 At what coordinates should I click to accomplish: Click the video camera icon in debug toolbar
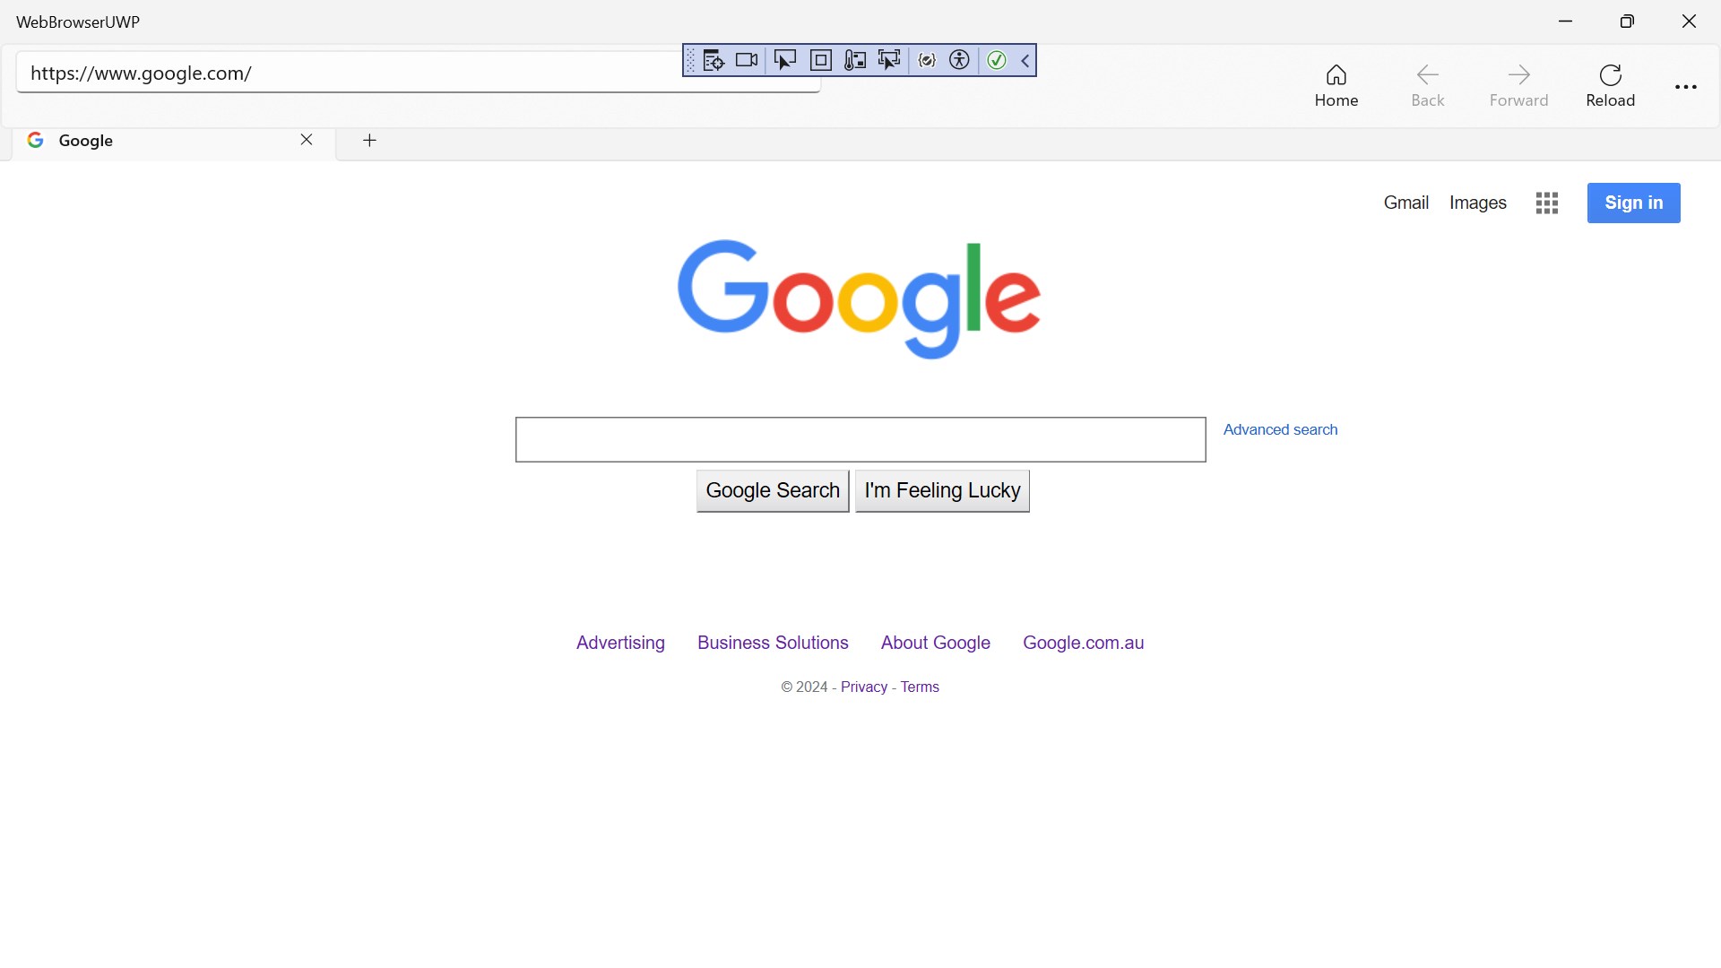747,60
